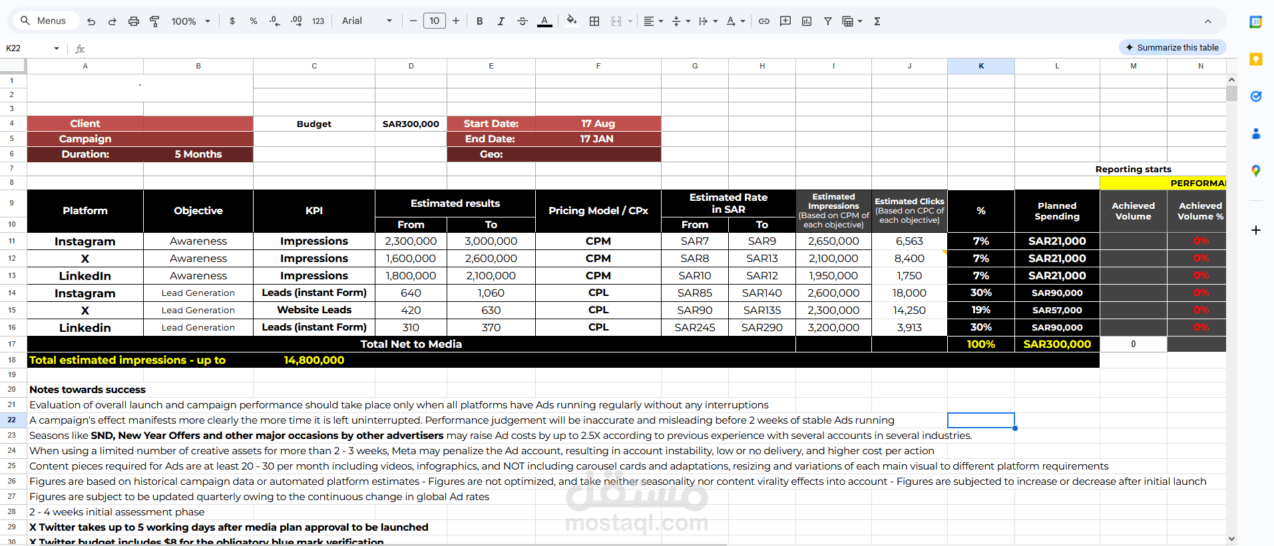
Task: Select the row 22 header
Action: tap(12, 420)
